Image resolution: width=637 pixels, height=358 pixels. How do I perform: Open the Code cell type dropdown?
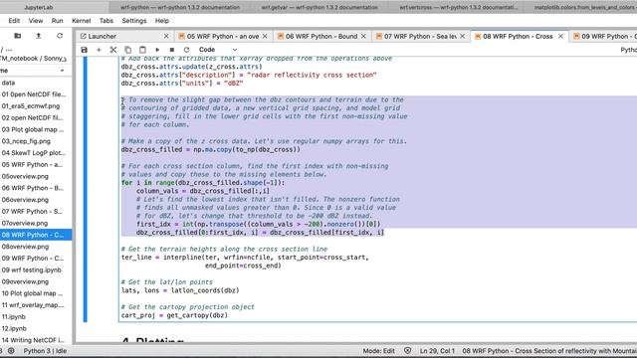click(218, 50)
